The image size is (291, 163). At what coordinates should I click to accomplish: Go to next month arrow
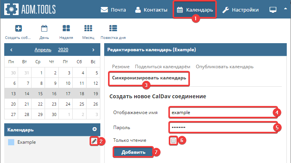tap(93, 50)
